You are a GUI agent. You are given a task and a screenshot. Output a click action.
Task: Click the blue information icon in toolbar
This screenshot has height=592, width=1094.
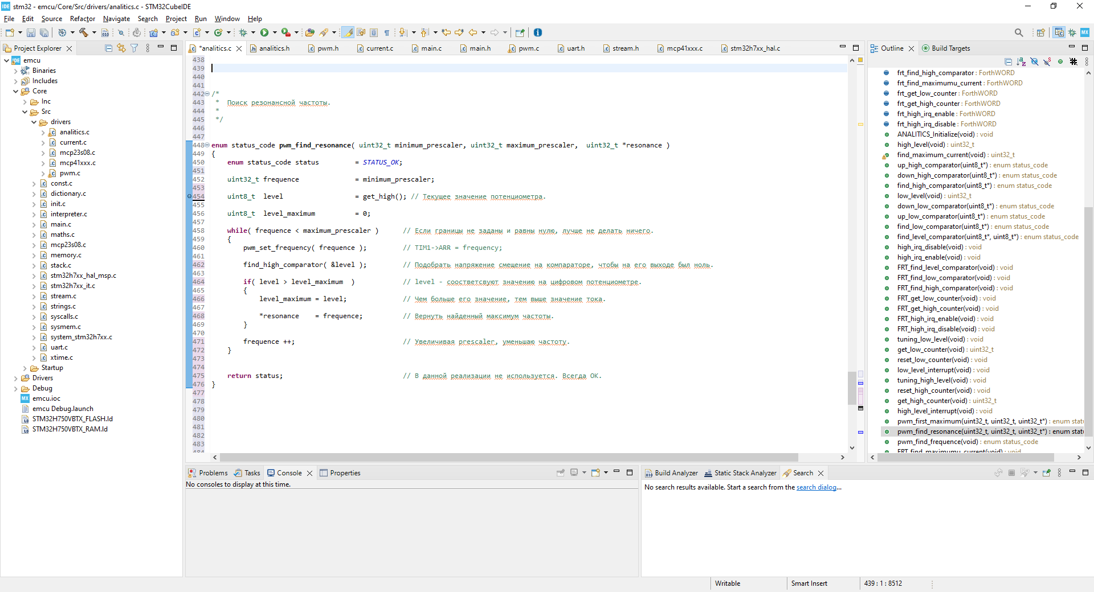538,33
